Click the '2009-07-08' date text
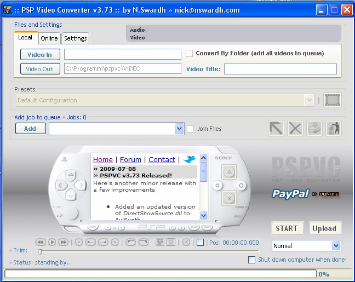 [118, 169]
